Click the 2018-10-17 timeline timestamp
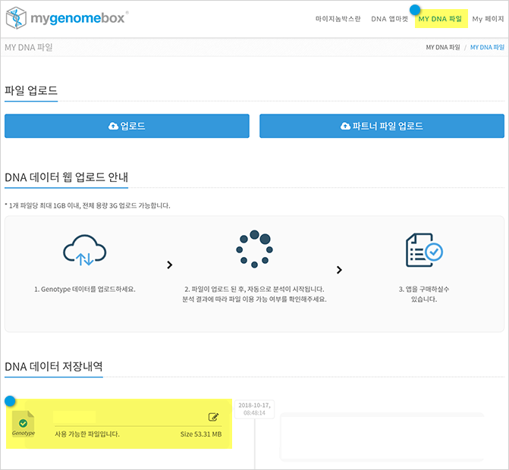Image resolution: width=509 pixels, height=470 pixels. coord(254,409)
